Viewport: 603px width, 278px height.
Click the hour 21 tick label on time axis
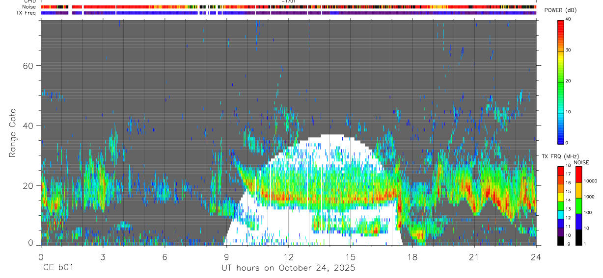[x=474, y=257]
